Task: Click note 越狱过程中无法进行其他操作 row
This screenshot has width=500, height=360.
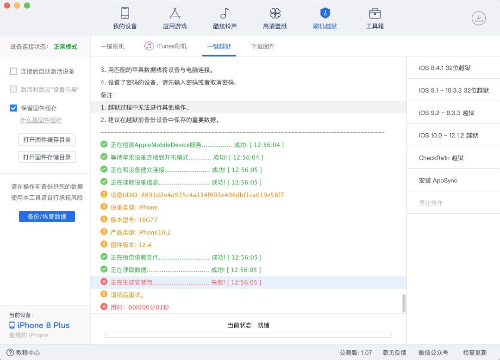Action: [249, 107]
